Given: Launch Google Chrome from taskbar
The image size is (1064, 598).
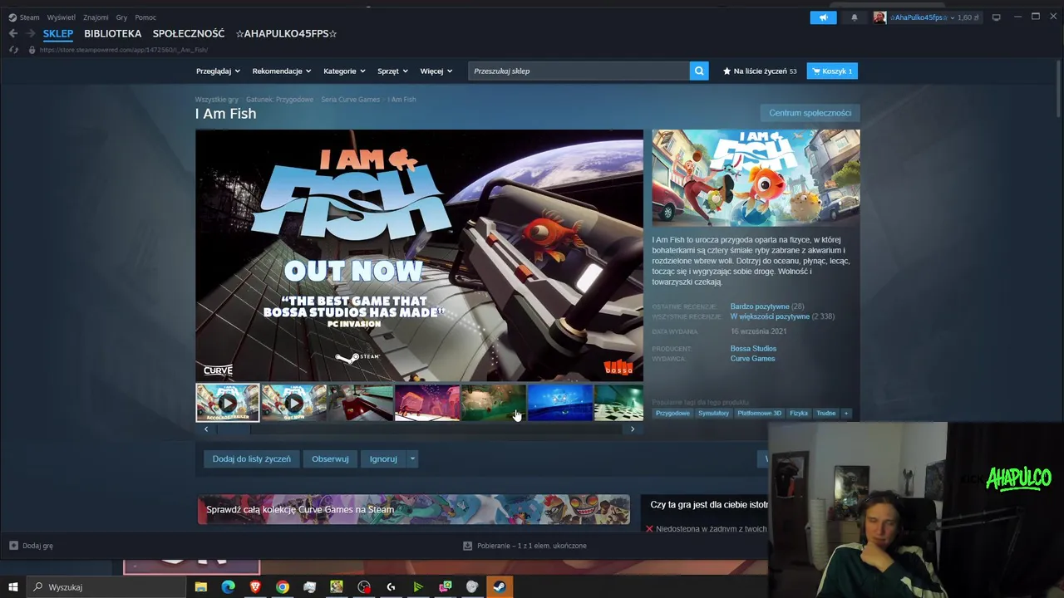Looking at the screenshot, I should click(x=283, y=587).
